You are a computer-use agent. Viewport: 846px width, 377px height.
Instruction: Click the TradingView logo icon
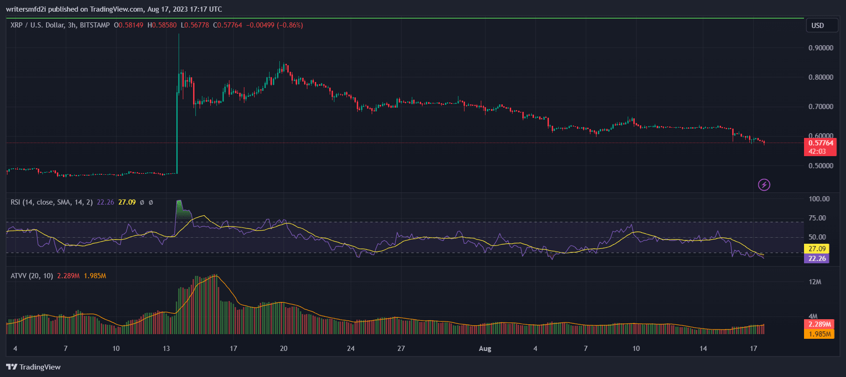point(12,367)
